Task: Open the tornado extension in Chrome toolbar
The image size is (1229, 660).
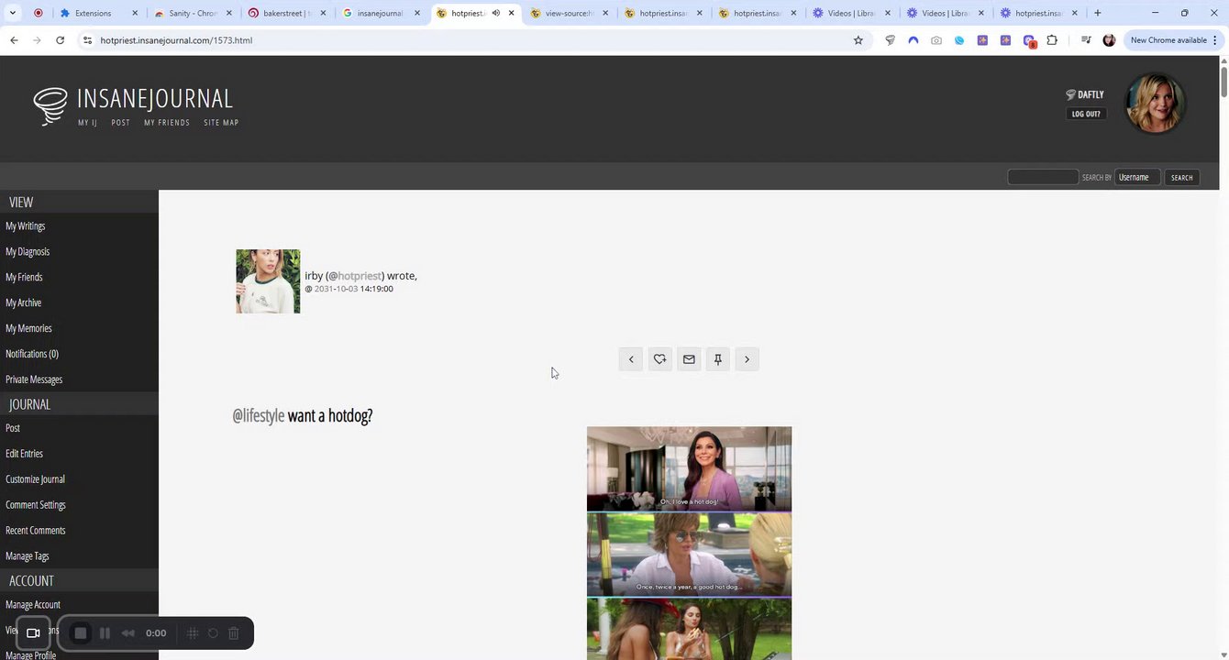Action: [x=890, y=40]
